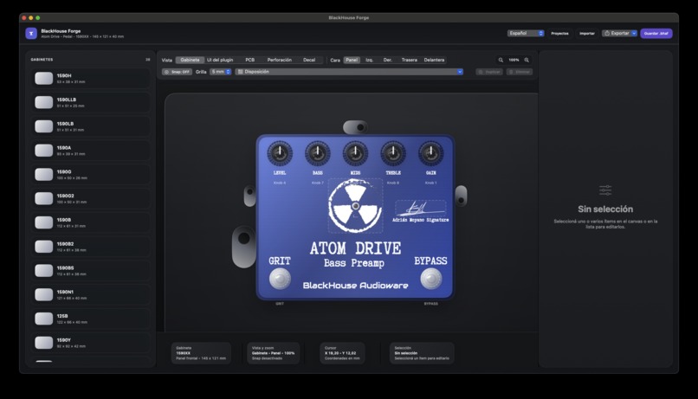
Task: Click the Guardar .bhaf button
Action: coord(656,34)
